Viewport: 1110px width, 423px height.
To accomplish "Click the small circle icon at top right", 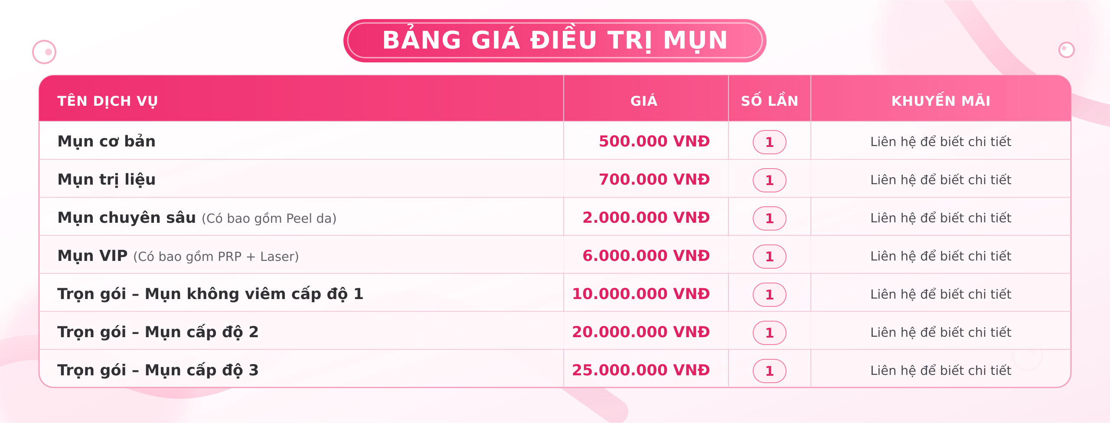I will pyautogui.click(x=1066, y=50).
